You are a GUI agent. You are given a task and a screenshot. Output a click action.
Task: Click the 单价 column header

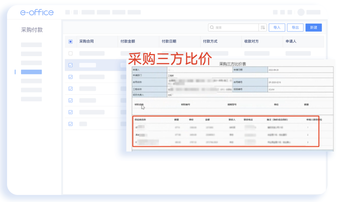(x=191, y=119)
